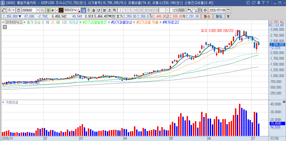The height and width of the screenshot is (141, 286).
Task: Open the custom interval dropdown after 120
Action: coord(167,10)
